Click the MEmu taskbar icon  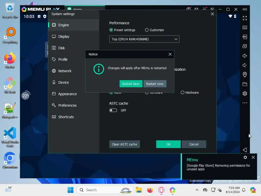173,190
